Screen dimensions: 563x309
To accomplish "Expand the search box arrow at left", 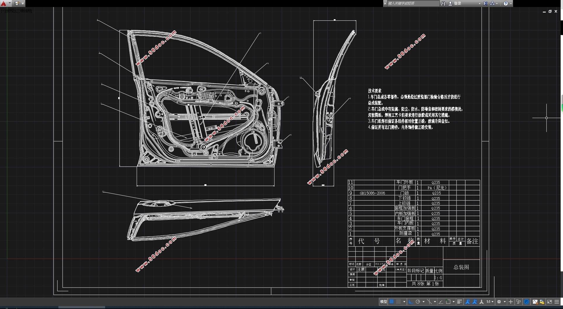I will (385, 3).
